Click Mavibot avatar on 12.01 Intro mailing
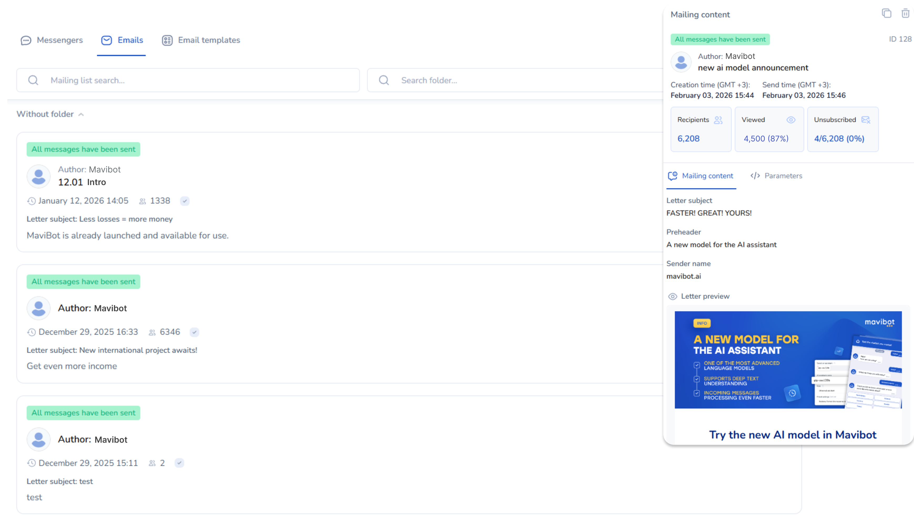Viewport: 914px width, 520px height. point(39,176)
